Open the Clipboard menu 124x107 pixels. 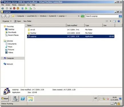[x=21, y=5]
